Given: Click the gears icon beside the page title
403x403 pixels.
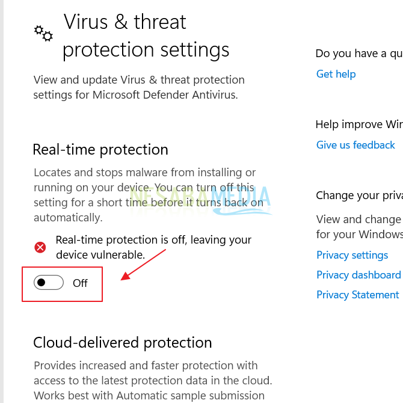Looking at the screenshot, I should (x=43, y=33).
